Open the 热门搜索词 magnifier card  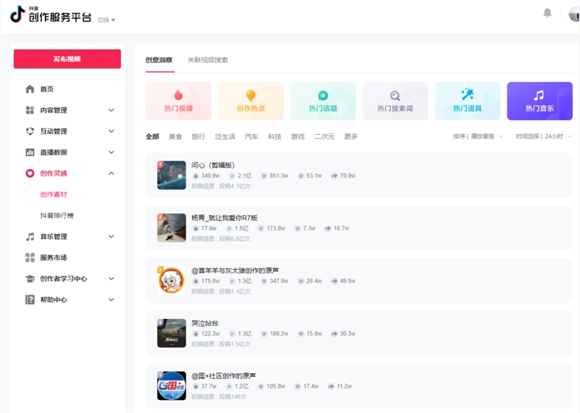pyautogui.click(x=395, y=101)
